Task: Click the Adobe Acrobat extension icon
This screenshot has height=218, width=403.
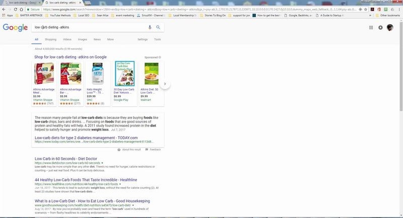Action: click(371, 9)
